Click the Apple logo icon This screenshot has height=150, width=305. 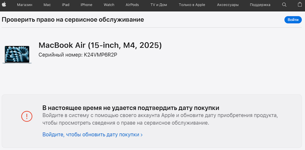pos(4,4)
